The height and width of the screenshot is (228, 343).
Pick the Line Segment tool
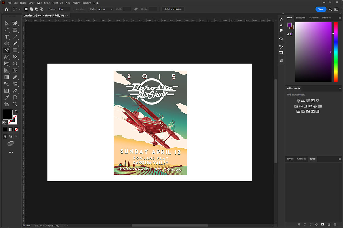(x=15, y=37)
